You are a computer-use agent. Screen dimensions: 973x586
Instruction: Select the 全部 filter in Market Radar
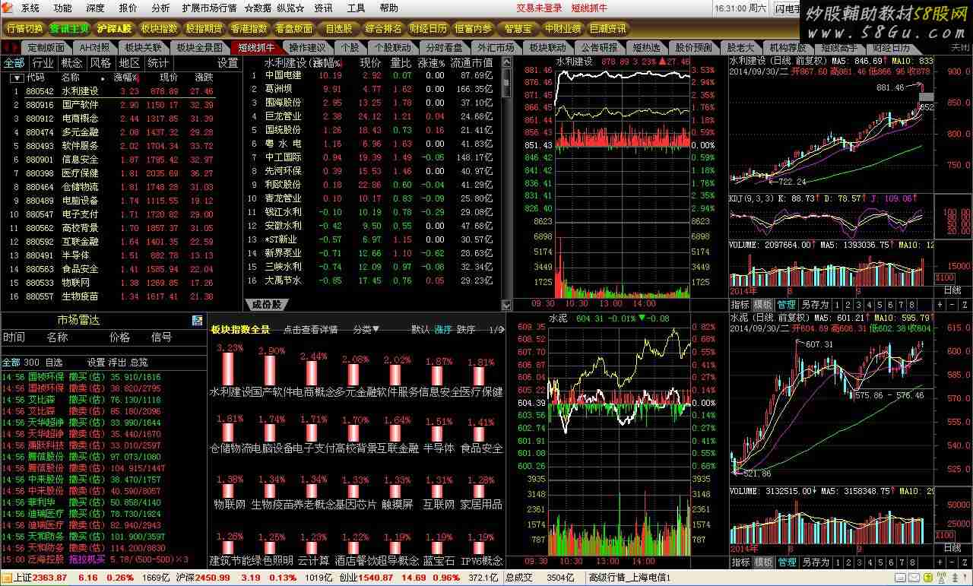pyautogui.click(x=11, y=363)
